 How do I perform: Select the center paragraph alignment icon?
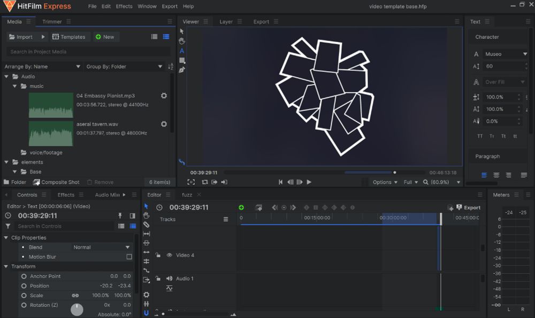click(496, 175)
